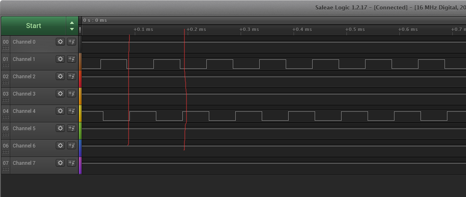The height and width of the screenshot is (197, 466).
Task: Click the '0 s : 0 ms' time header
Action: [x=95, y=21]
